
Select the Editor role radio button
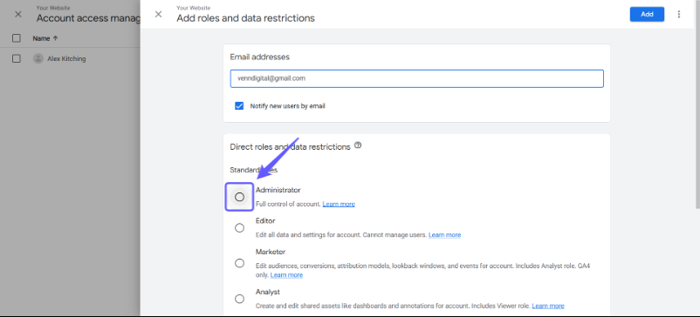click(x=240, y=228)
